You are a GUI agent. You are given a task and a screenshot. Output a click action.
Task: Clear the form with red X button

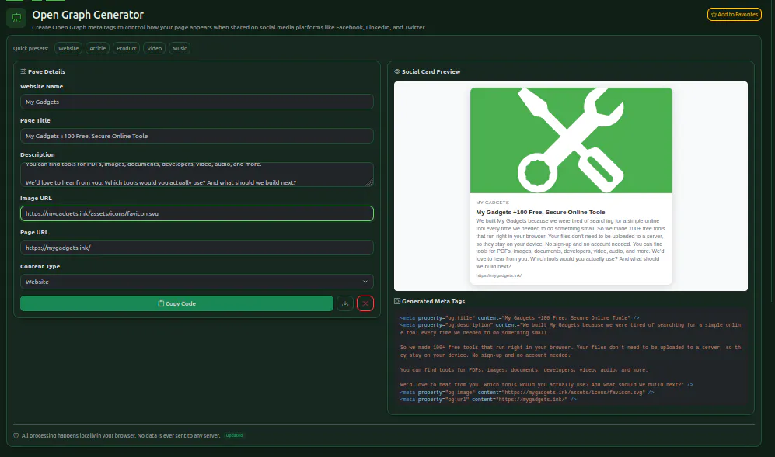click(x=365, y=303)
